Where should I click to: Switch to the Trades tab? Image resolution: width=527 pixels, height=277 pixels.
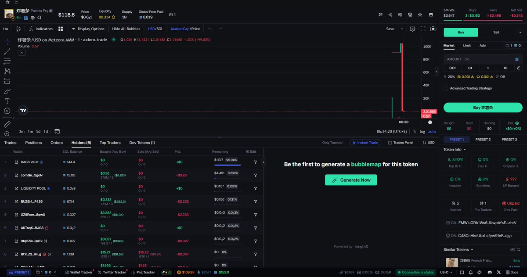tap(10, 143)
